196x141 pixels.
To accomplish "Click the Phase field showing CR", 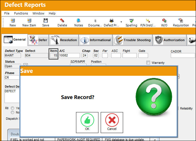I will pos(12,77).
